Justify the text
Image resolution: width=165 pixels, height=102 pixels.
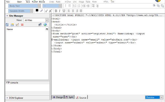tap(81, 11)
